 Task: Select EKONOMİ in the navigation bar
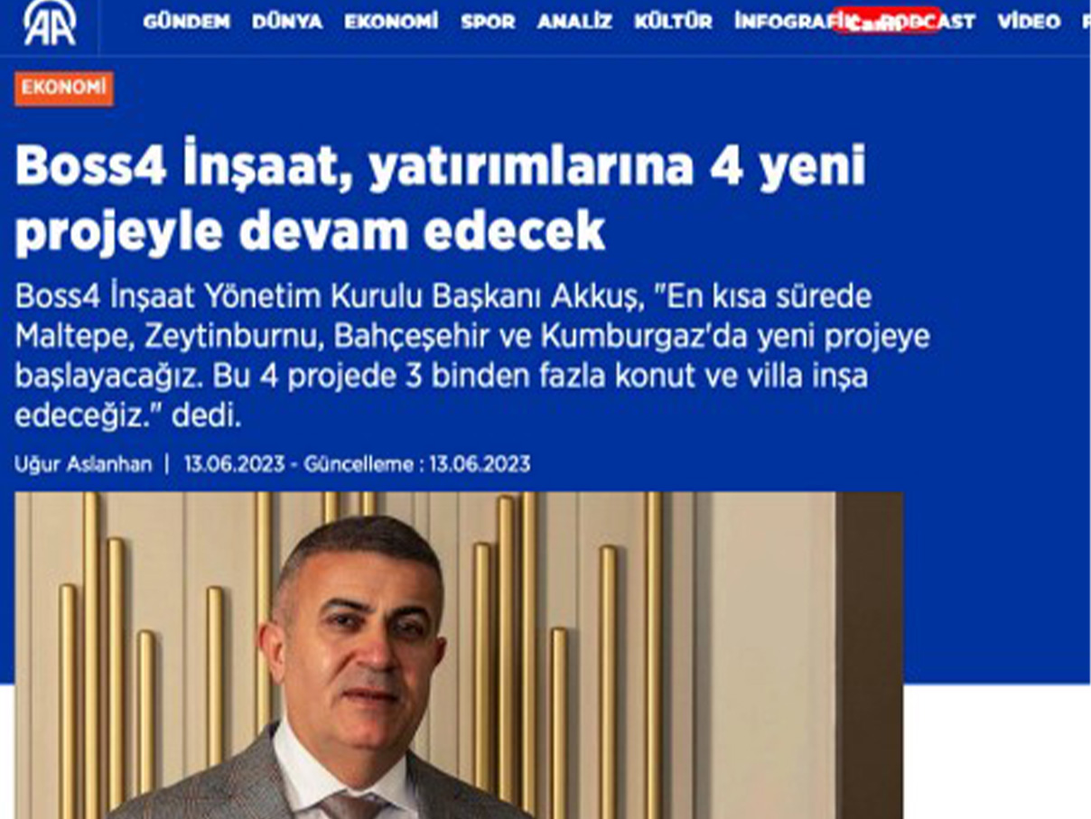pyautogui.click(x=391, y=22)
